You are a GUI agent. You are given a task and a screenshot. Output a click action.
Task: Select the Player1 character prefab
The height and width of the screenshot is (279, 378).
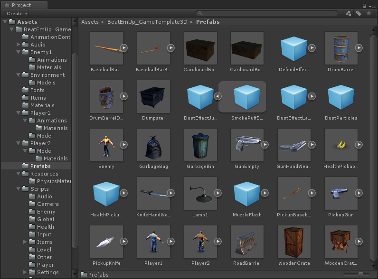pyautogui.click(x=153, y=242)
